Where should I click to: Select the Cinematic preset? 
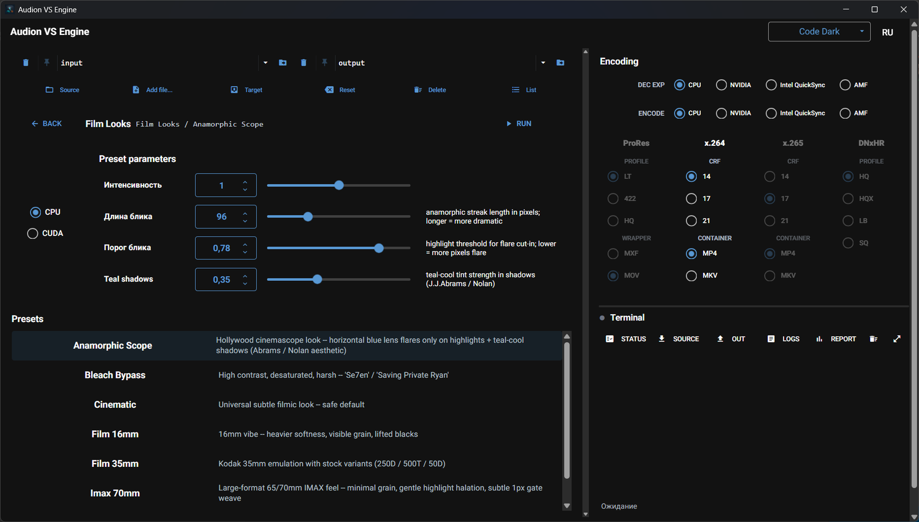click(x=287, y=405)
